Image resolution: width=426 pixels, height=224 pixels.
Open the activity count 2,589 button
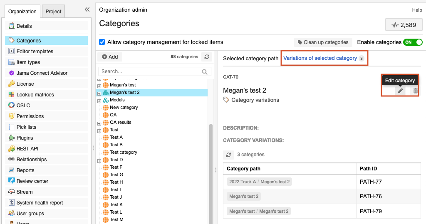coord(404,25)
